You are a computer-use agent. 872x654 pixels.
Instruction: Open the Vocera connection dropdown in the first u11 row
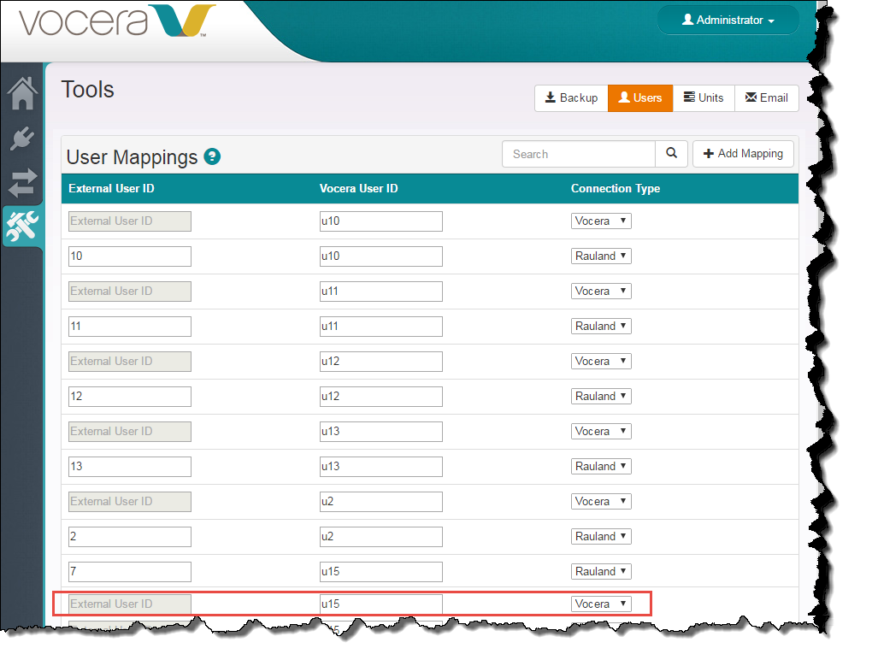pyautogui.click(x=601, y=291)
